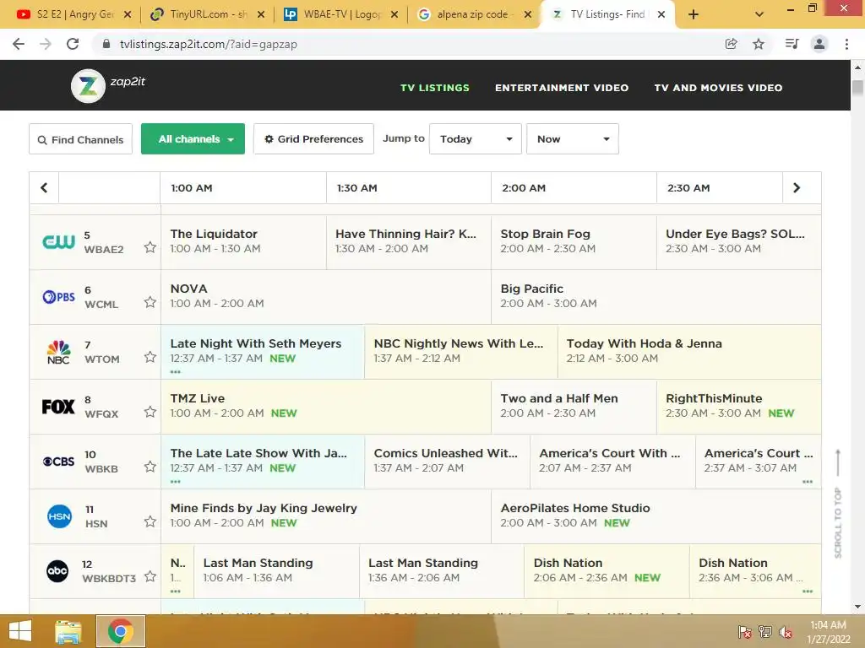
Task: Open Action Center flag tray icon
Action: pos(745,632)
